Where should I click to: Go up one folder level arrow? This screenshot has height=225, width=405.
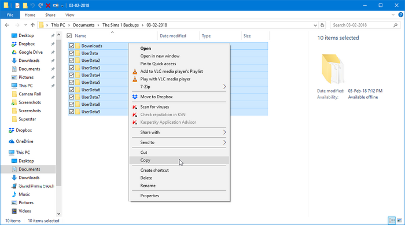tap(32, 25)
